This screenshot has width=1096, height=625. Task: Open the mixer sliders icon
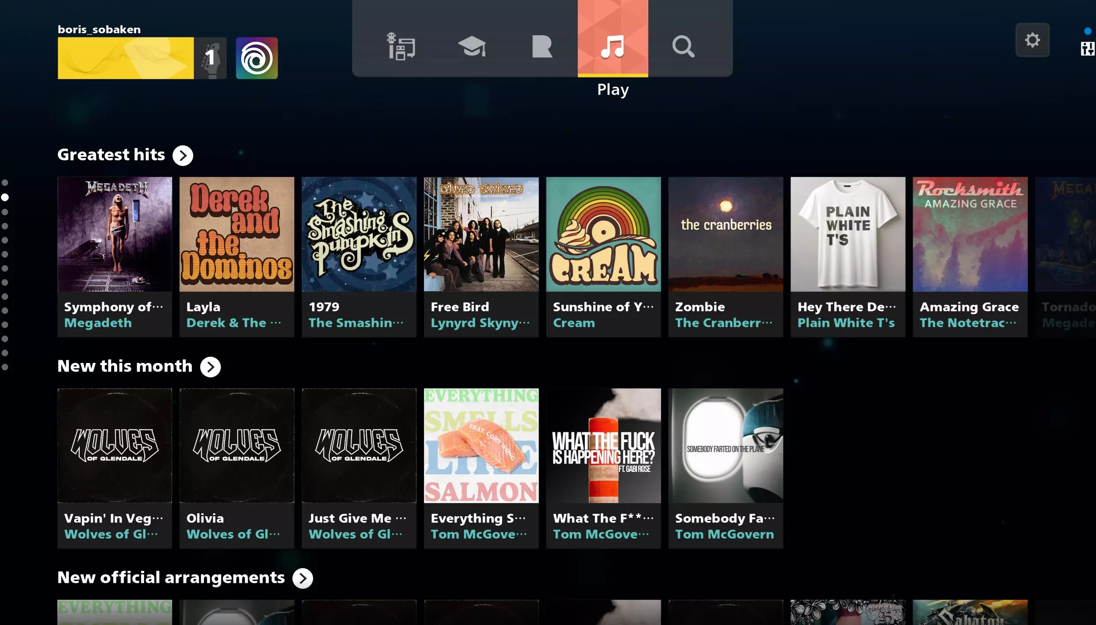point(1087,48)
